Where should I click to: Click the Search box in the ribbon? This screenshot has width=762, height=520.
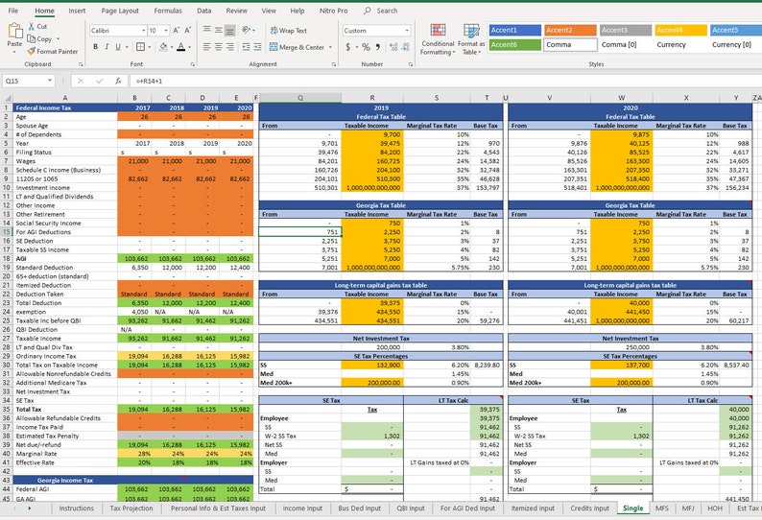click(380, 11)
